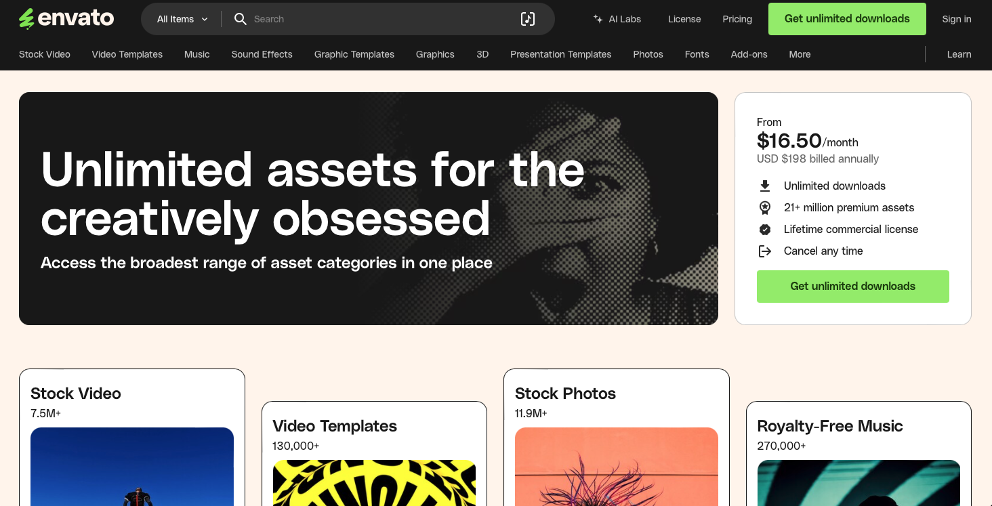This screenshot has height=506, width=992.
Task: Expand the All Items dropdown
Action: click(x=182, y=19)
